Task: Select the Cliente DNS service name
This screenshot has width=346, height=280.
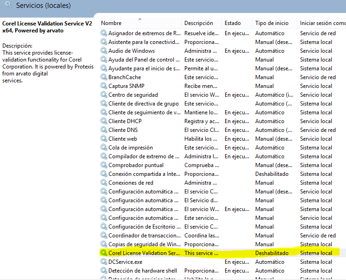Action: (x=123, y=130)
